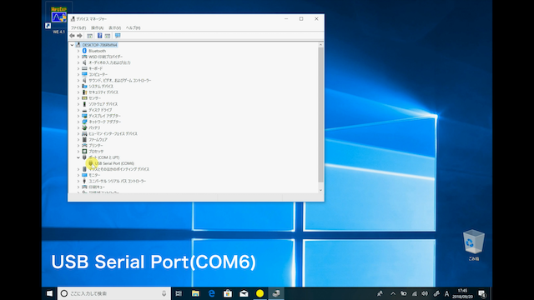Viewport: 534px width, 300px height.
Task: Show hidden system tray icons chevron
Action: coord(393,293)
